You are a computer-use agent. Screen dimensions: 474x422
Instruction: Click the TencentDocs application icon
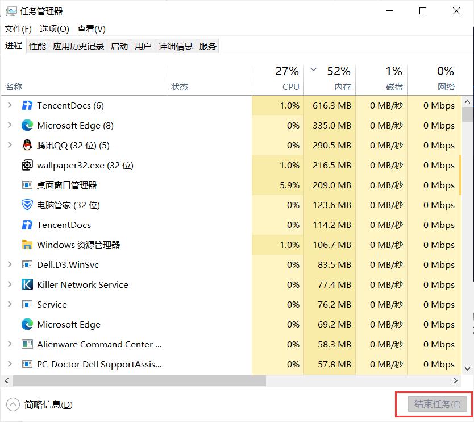coord(27,105)
